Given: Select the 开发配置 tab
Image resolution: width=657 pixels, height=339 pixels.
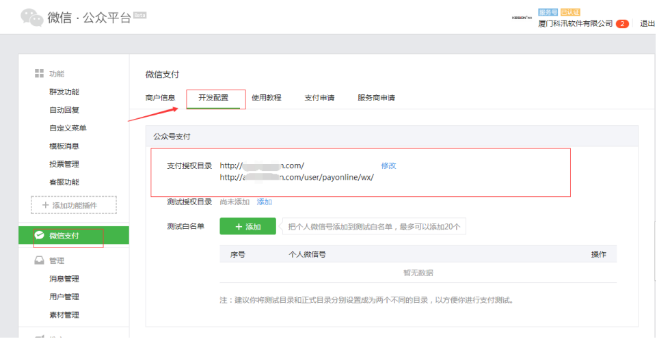Looking at the screenshot, I should 213,98.
